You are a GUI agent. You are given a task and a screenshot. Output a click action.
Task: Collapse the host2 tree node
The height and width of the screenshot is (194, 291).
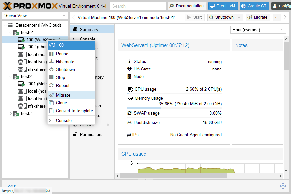pyautogui.click(x=11, y=77)
